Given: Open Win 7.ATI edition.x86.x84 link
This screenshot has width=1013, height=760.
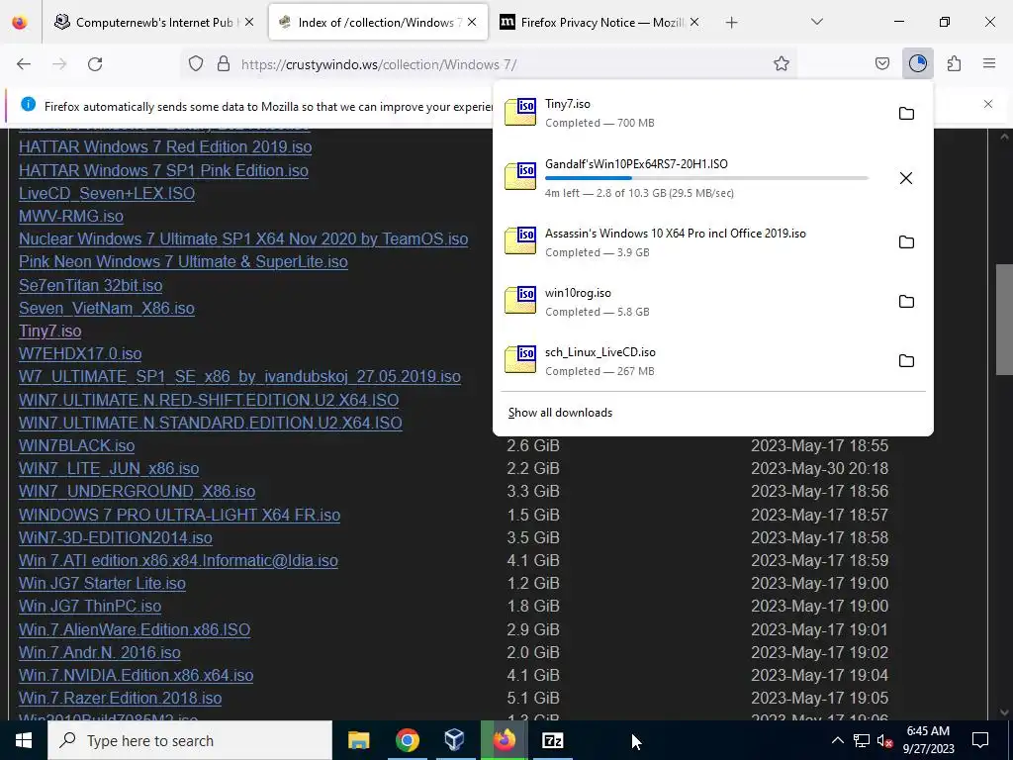Looking at the screenshot, I should tap(178, 560).
